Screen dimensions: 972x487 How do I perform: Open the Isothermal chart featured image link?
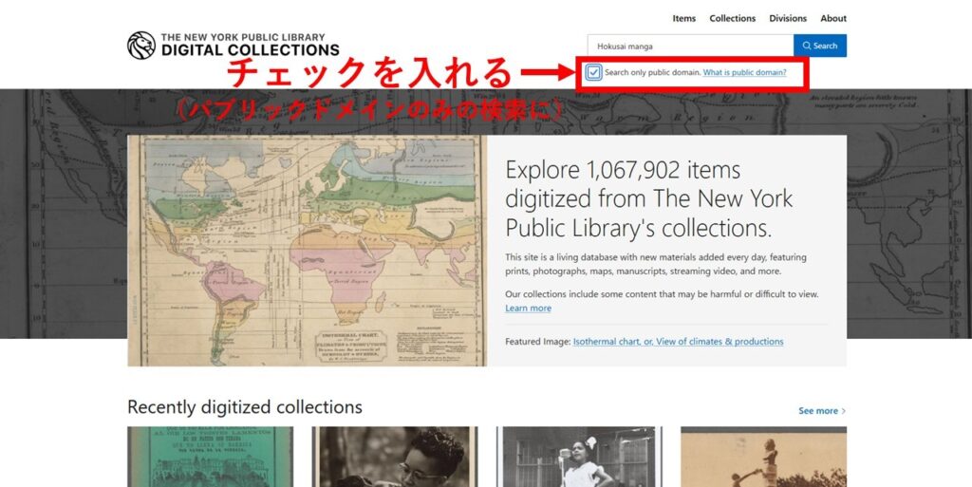[x=678, y=342]
